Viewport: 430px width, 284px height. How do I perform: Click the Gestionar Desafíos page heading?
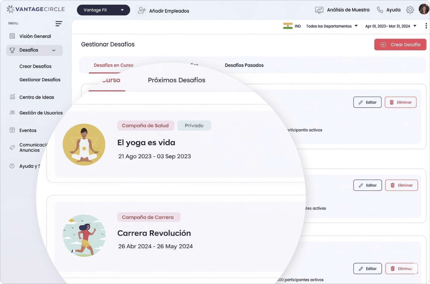(x=108, y=45)
